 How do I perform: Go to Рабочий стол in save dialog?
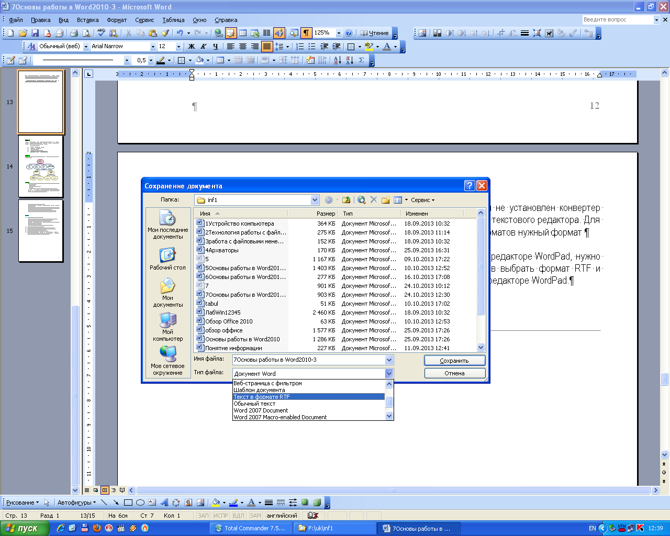pyautogui.click(x=167, y=259)
